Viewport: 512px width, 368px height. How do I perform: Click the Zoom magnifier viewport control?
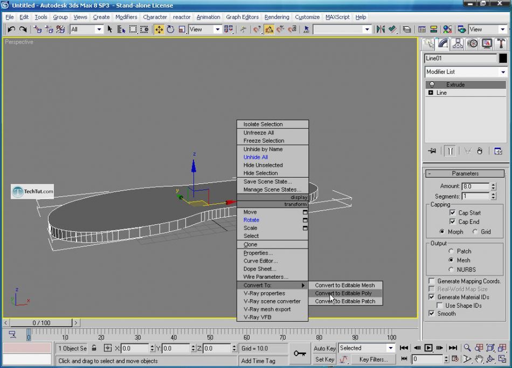tap(467, 348)
